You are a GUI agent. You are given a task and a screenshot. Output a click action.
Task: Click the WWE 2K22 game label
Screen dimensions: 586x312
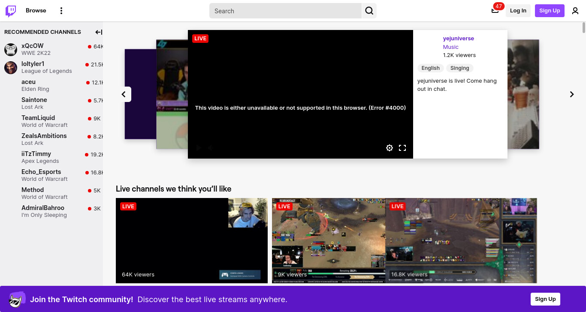[x=36, y=53]
